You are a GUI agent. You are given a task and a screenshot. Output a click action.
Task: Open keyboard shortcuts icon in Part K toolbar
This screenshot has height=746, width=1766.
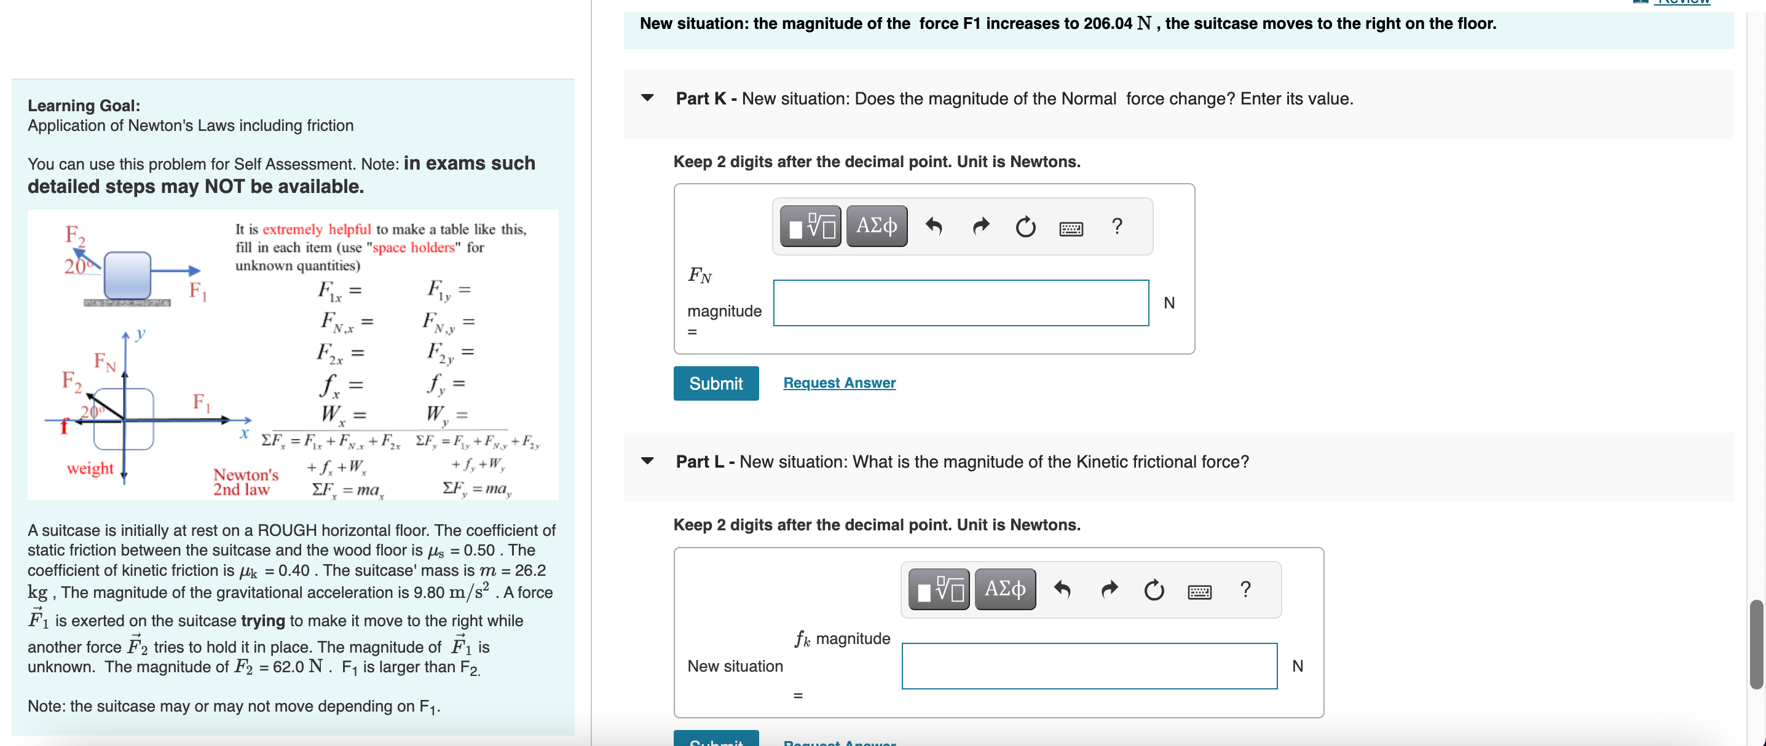[x=1071, y=228]
